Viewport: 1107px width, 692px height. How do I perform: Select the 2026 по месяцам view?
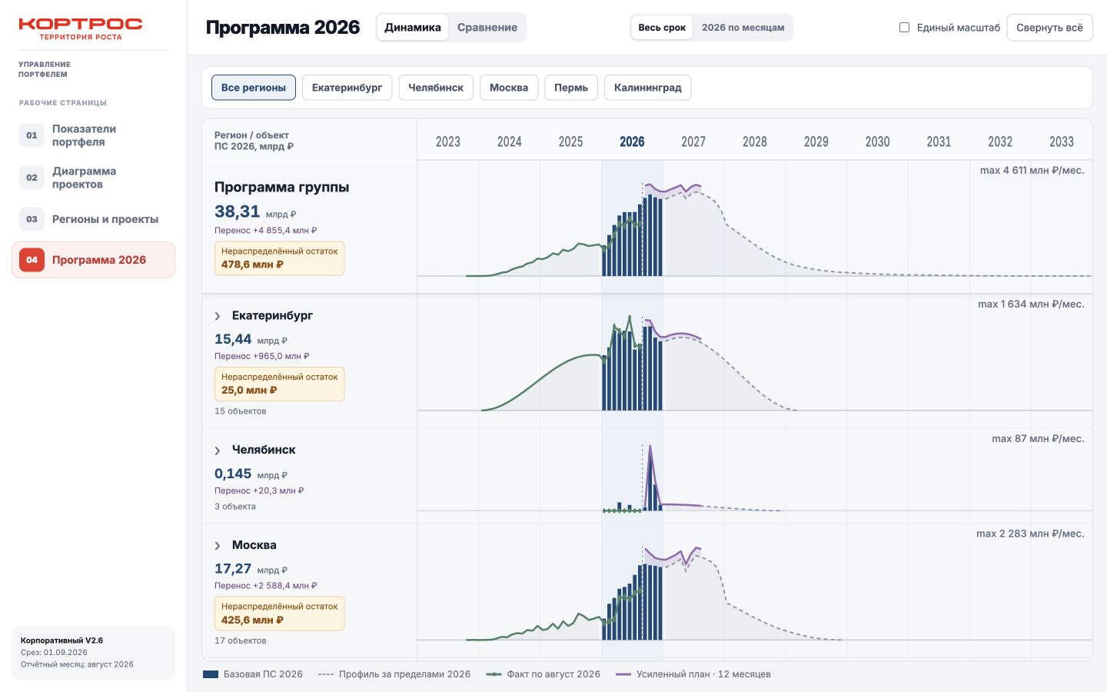point(743,28)
